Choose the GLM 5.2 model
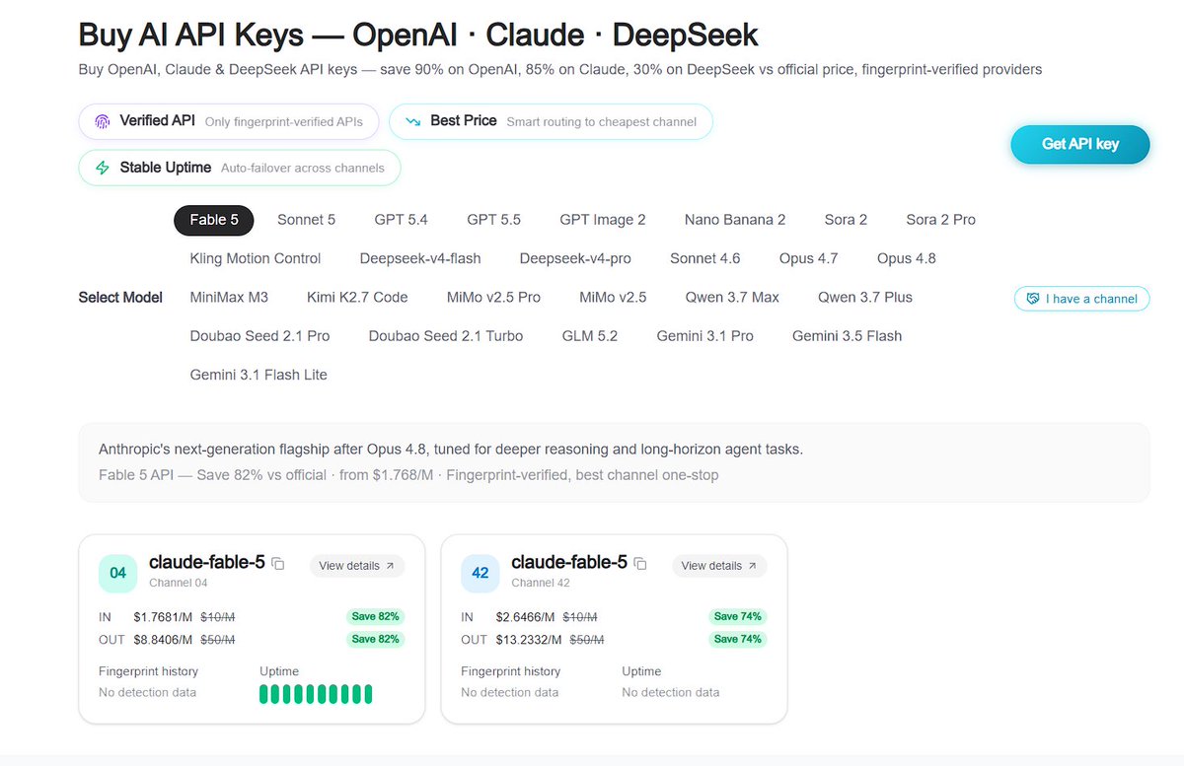 [590, 336]
